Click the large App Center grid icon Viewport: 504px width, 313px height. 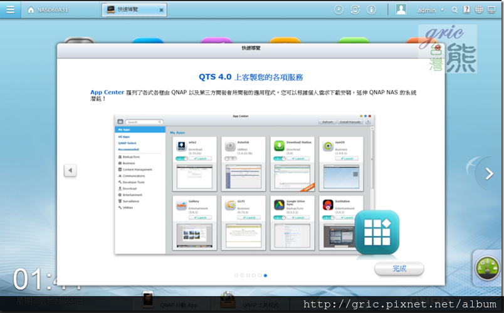point(377,232)
